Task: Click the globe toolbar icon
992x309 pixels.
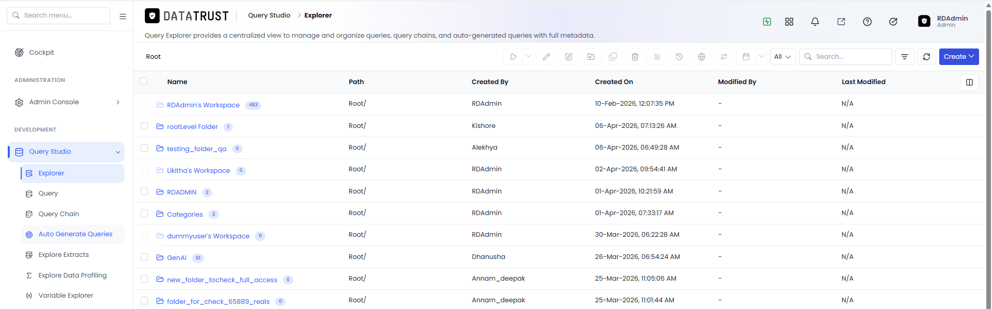Action: 701,57
